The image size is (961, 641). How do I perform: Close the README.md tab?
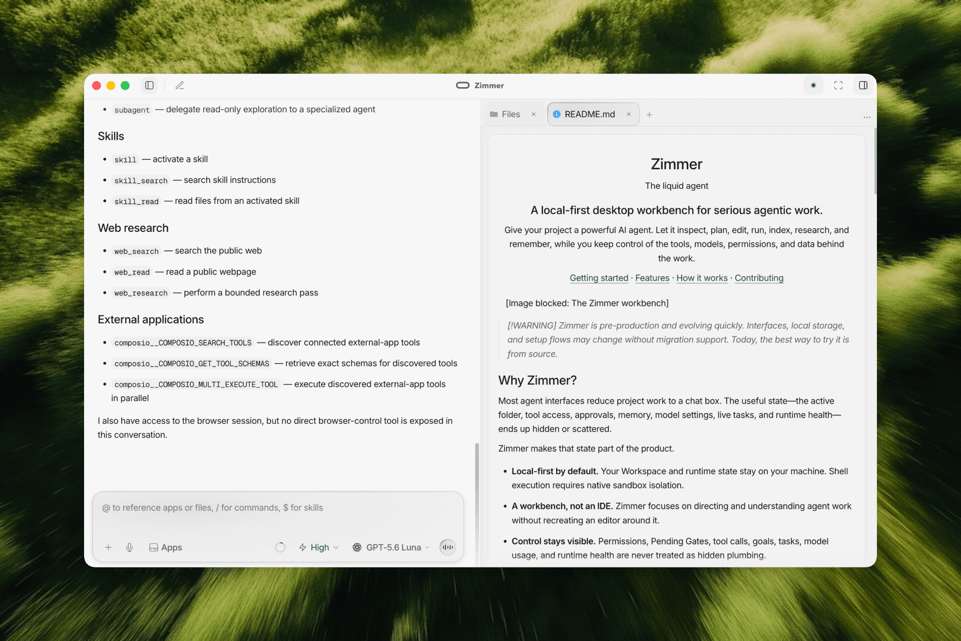[x=629, y=114]
